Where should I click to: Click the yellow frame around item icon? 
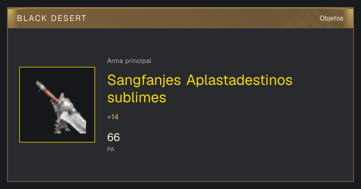(x=57, y=67)
